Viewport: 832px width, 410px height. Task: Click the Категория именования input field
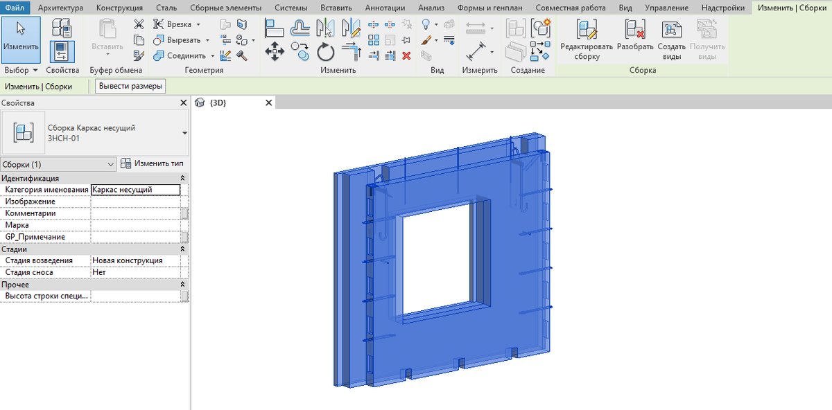pyautogui.click(x=135, y=190)
